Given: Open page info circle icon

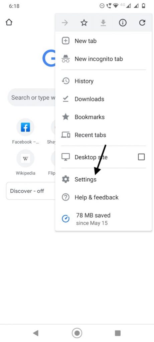Looking at the screenshot, I should (x=123, y=23).
